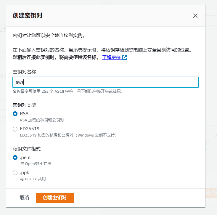Screen dimensions: 217x215
Task: Click the external link icon beside 了解更多
Action: [125, 57]
